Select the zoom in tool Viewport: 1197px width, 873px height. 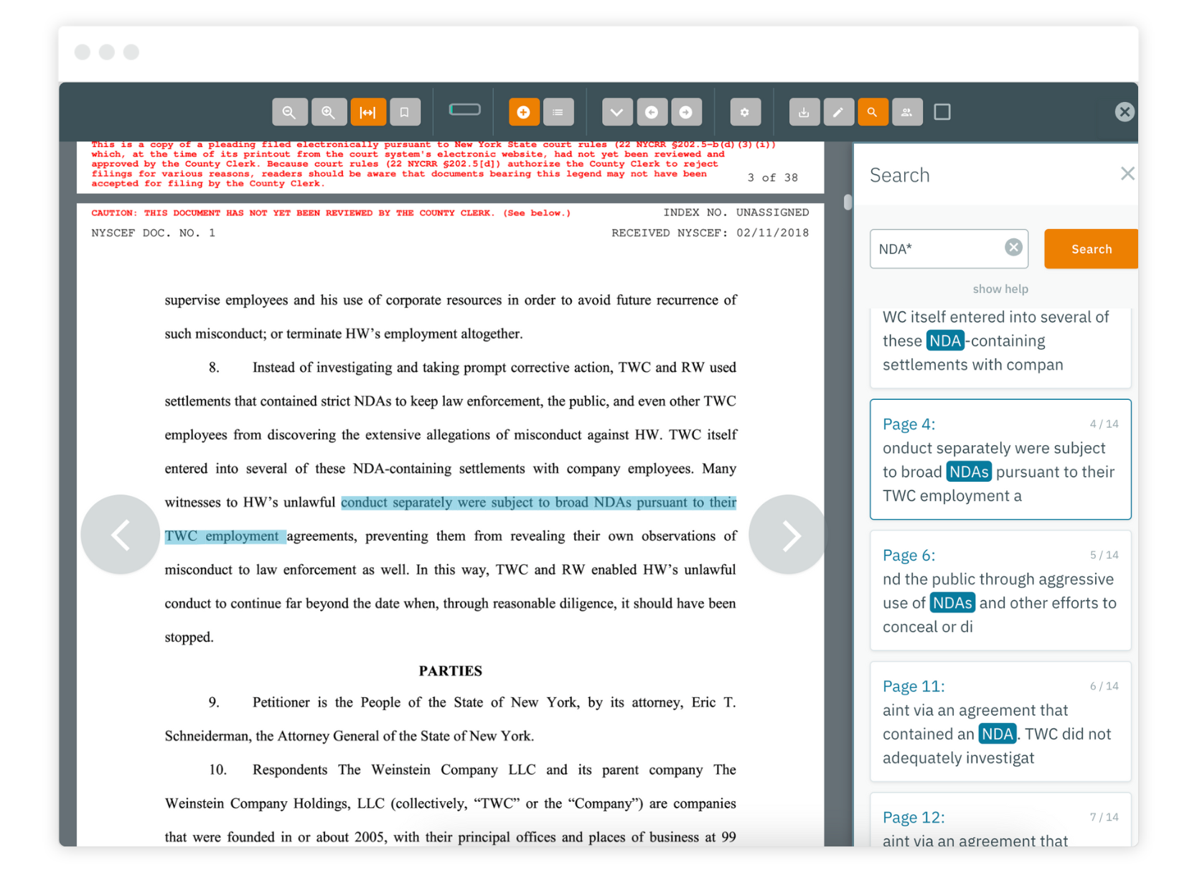pyautogui.click(x=329, y=112)
